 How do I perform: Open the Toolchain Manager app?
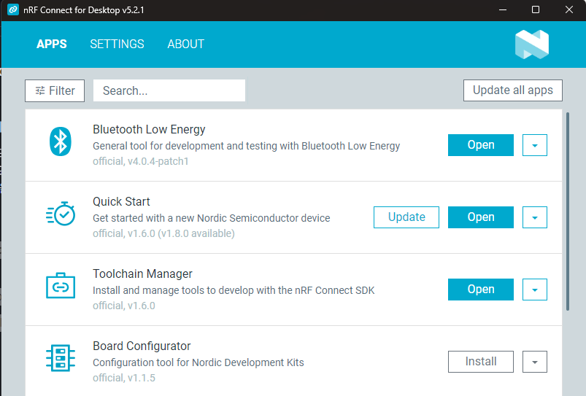point(481,289)
